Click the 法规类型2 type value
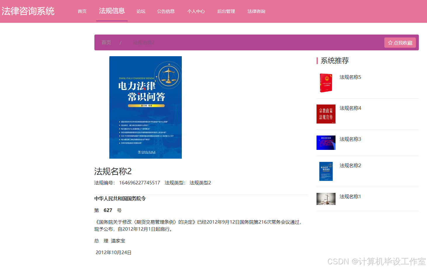The width and height of the screenshot is (427, 269). point(200,183)
